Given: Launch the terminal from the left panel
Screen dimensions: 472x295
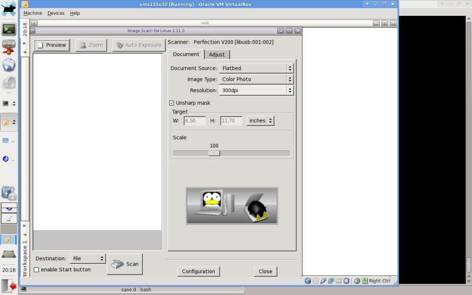Looking at the screenshot, I should [x=9, y=29].
